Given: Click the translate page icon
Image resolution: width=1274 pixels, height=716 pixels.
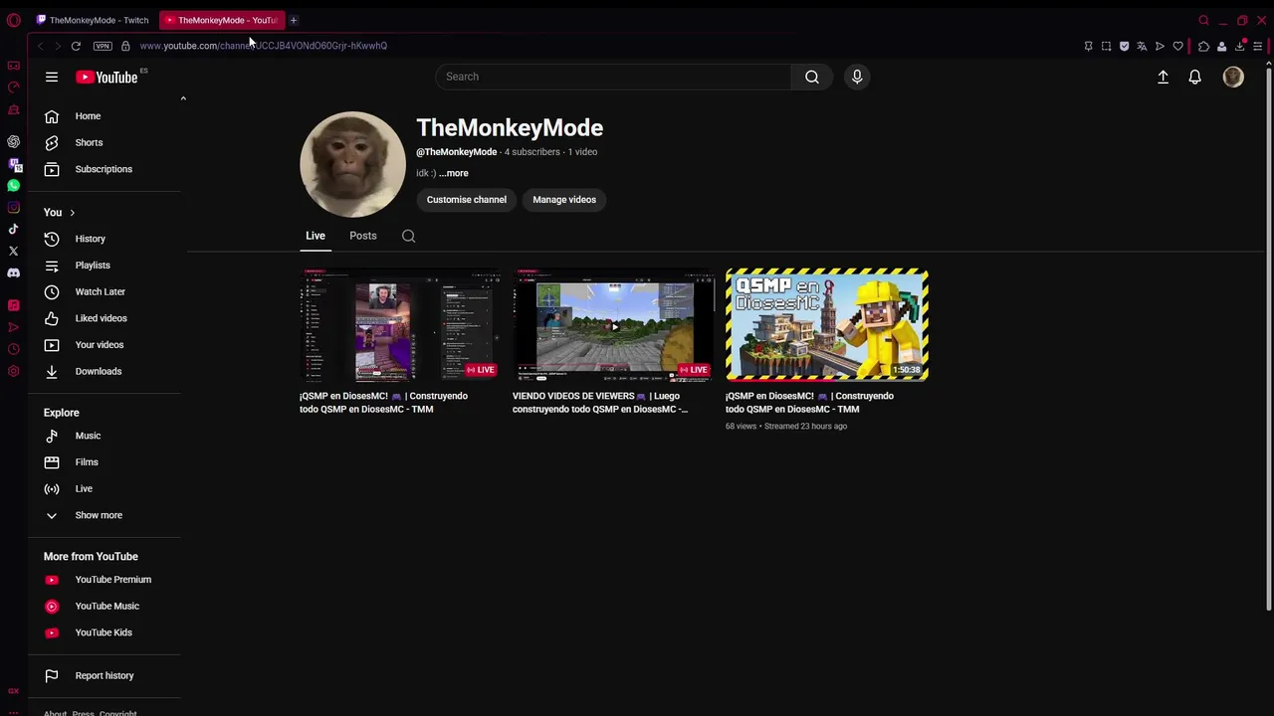Looking at the screenshot, I should [x=1142, y=46].
